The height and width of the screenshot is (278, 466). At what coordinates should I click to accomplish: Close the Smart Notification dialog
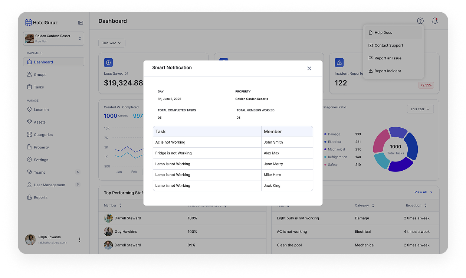coord(309,68)
